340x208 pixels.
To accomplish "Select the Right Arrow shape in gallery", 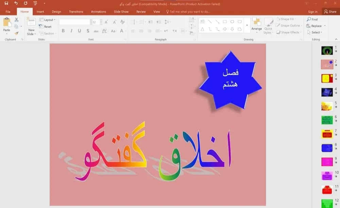I will tap(225, 29).
